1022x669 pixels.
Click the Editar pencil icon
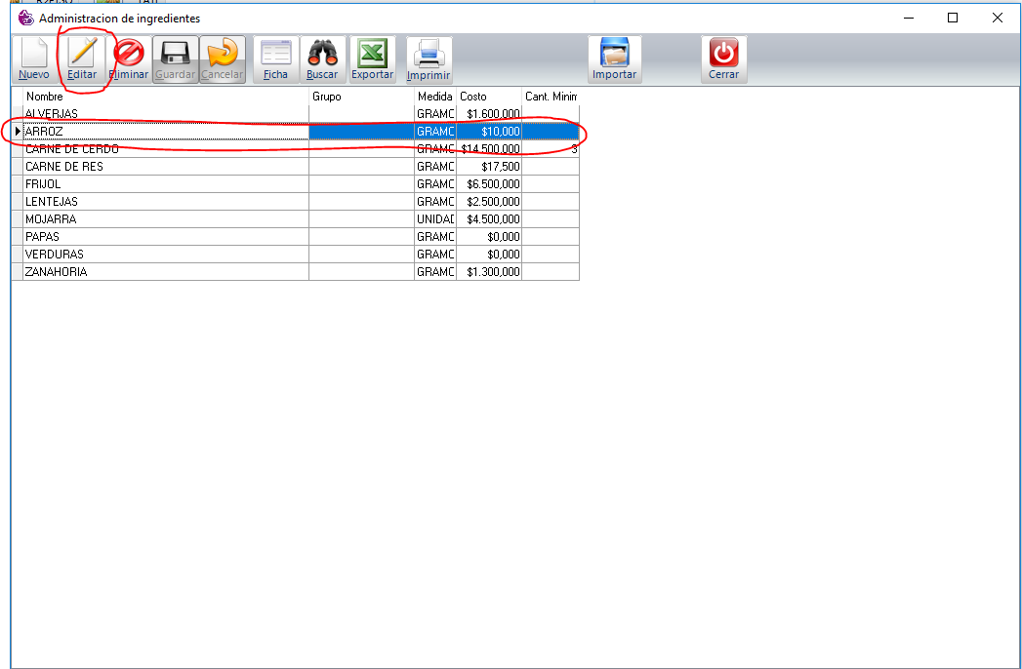(x=82, y=53)
